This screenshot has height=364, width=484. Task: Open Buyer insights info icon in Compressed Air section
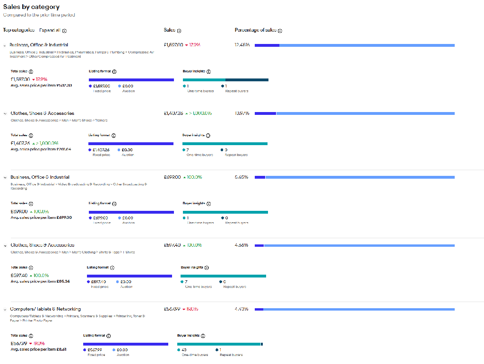(208, 71)
